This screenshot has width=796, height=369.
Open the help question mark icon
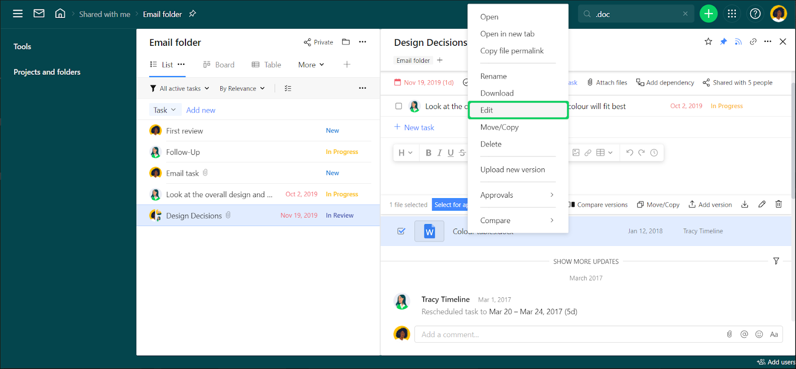coord(755,14)
